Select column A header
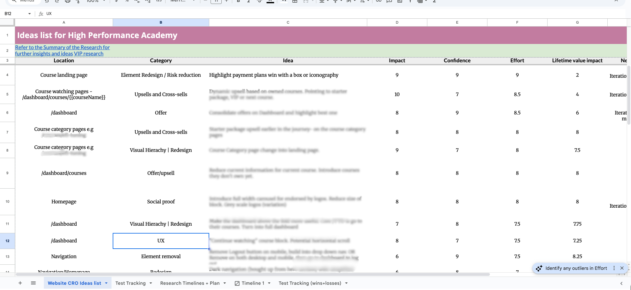 pyautogui.click(x=64, y=22)
